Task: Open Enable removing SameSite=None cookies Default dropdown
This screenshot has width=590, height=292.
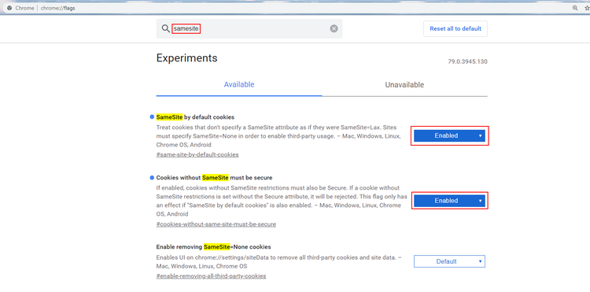Action: (449, 261)
